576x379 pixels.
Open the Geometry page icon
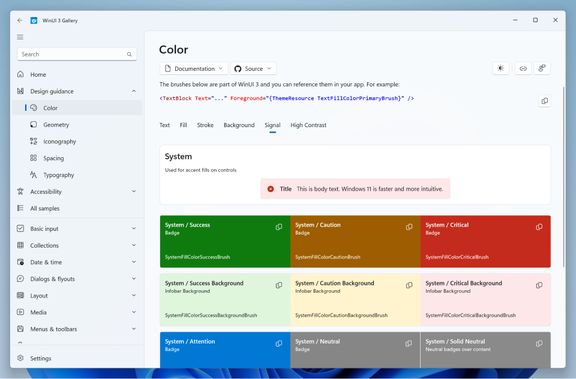click(34, 124)
